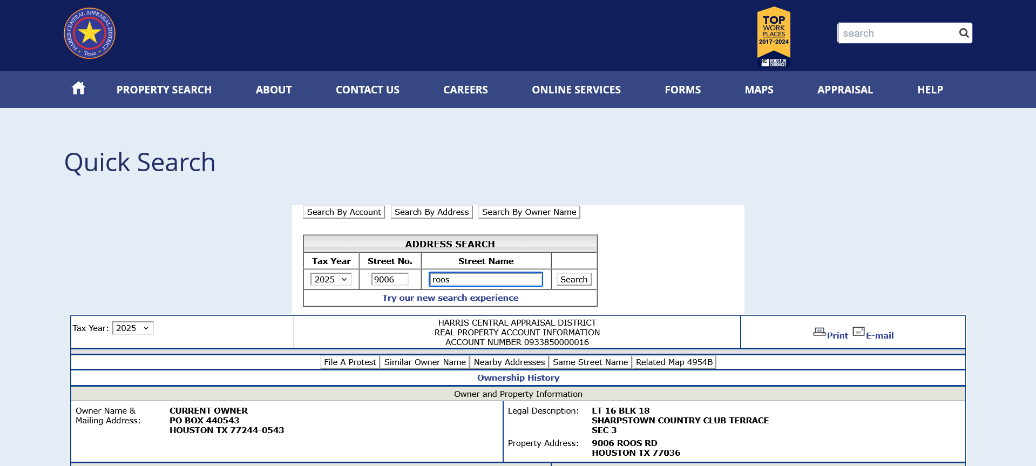Open account Tax Year dropdown
The height and width of the screenshot is (466, 1036).
pyautogui.click(x=133, y=328)
